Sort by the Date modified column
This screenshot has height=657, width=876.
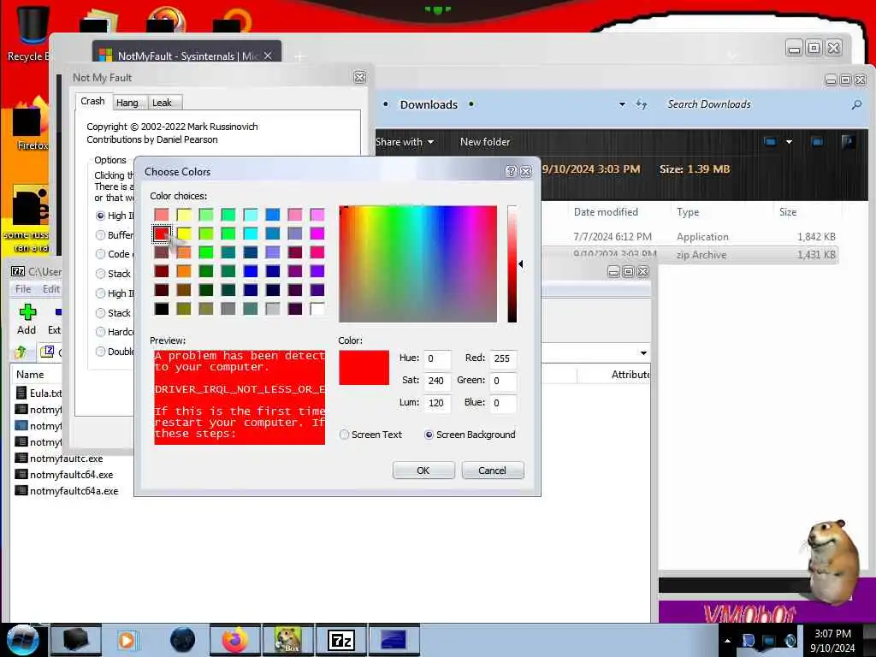(x=606, y=212)
